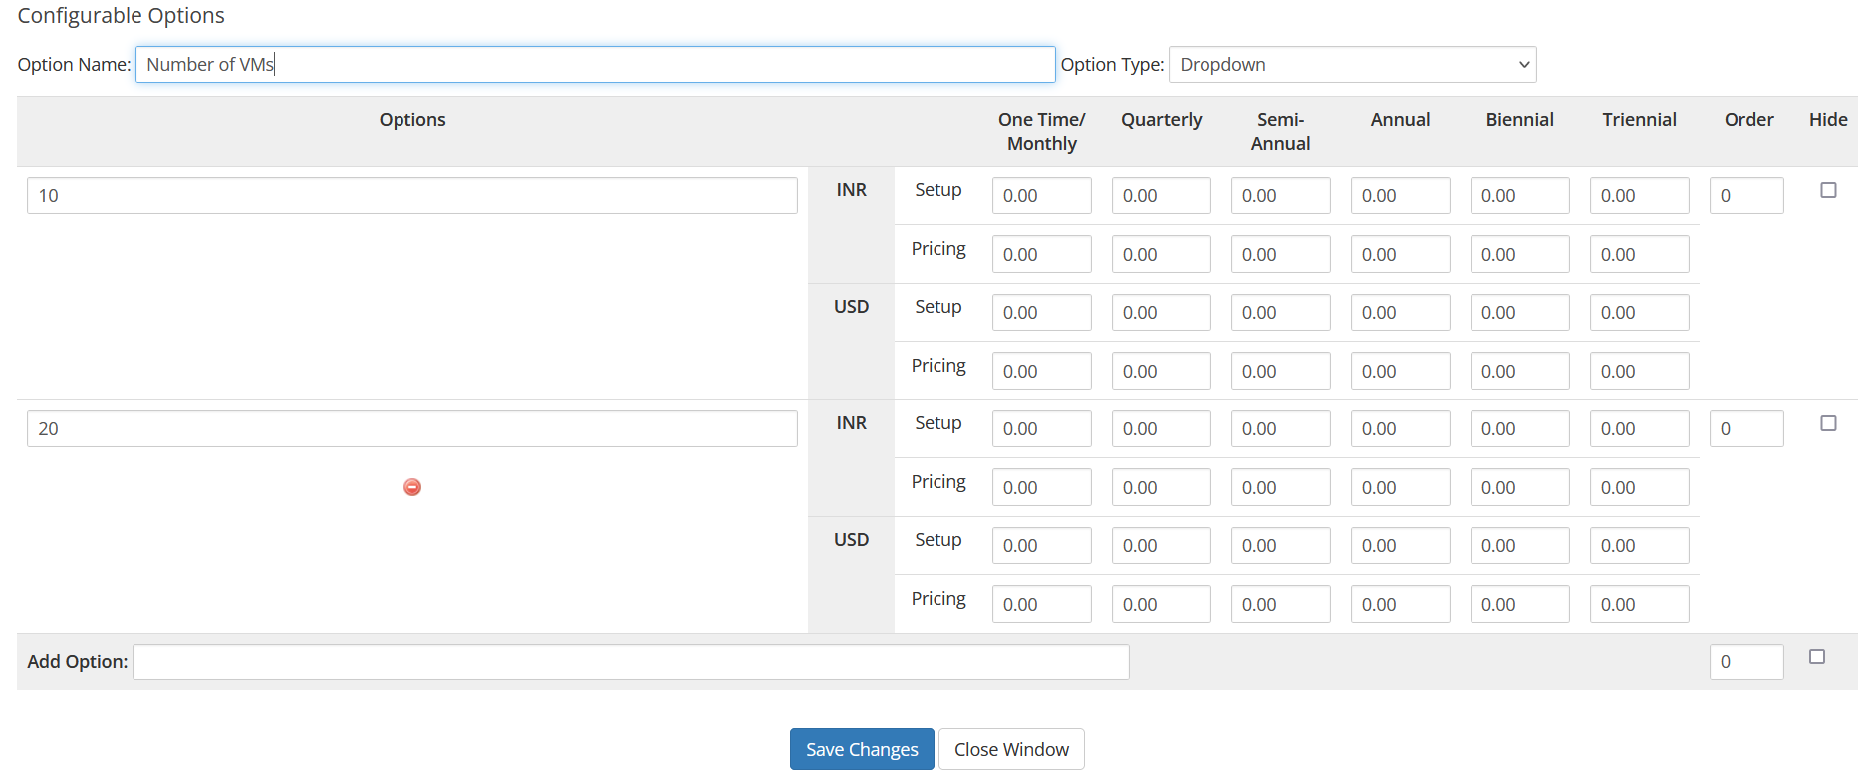
Task: Click the Save Changes button
Action: (x=862, y=749)
